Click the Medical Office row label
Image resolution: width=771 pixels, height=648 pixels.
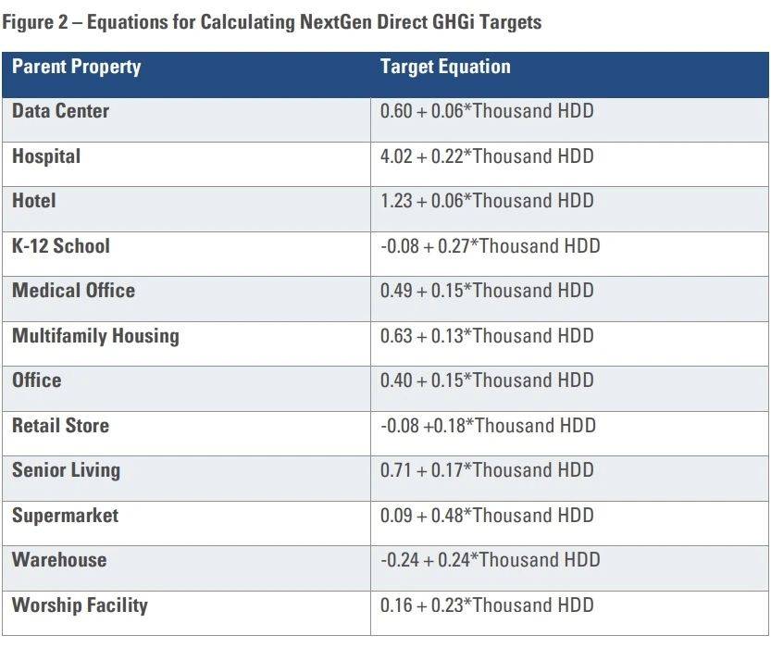(x=73, y=291)
